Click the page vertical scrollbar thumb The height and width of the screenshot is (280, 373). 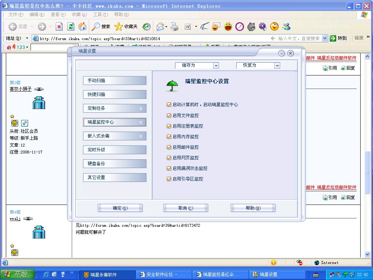click(x=367, y=172)
